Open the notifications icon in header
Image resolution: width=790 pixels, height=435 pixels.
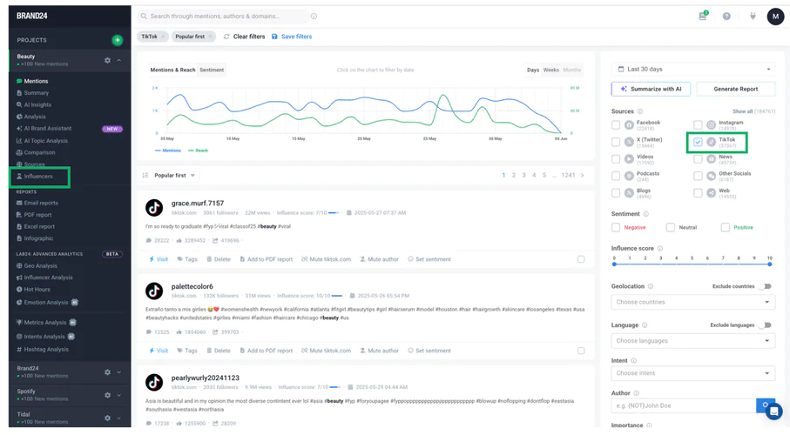click(x=702, y=17)
